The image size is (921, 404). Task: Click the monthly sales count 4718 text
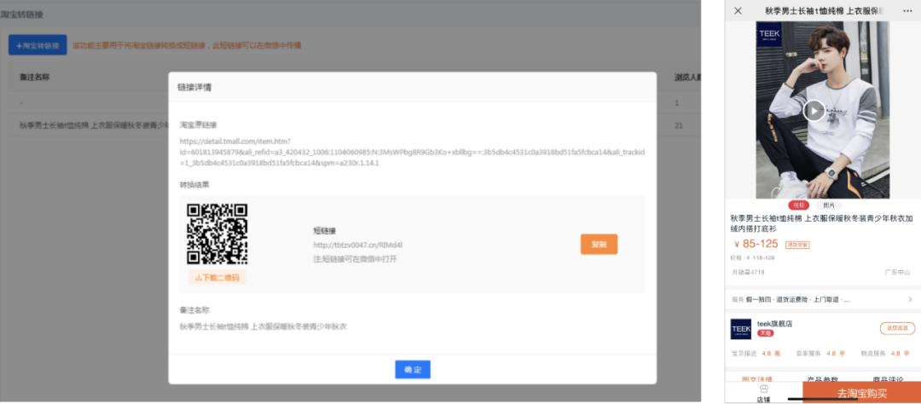click(748, 273)
